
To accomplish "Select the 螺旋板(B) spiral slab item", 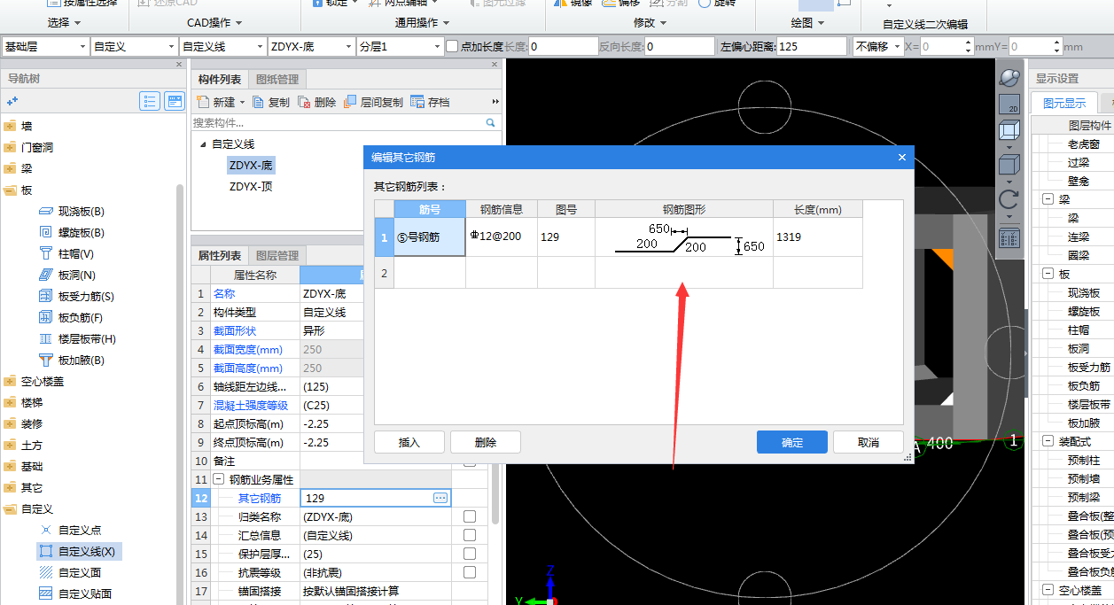I will 72,233.
